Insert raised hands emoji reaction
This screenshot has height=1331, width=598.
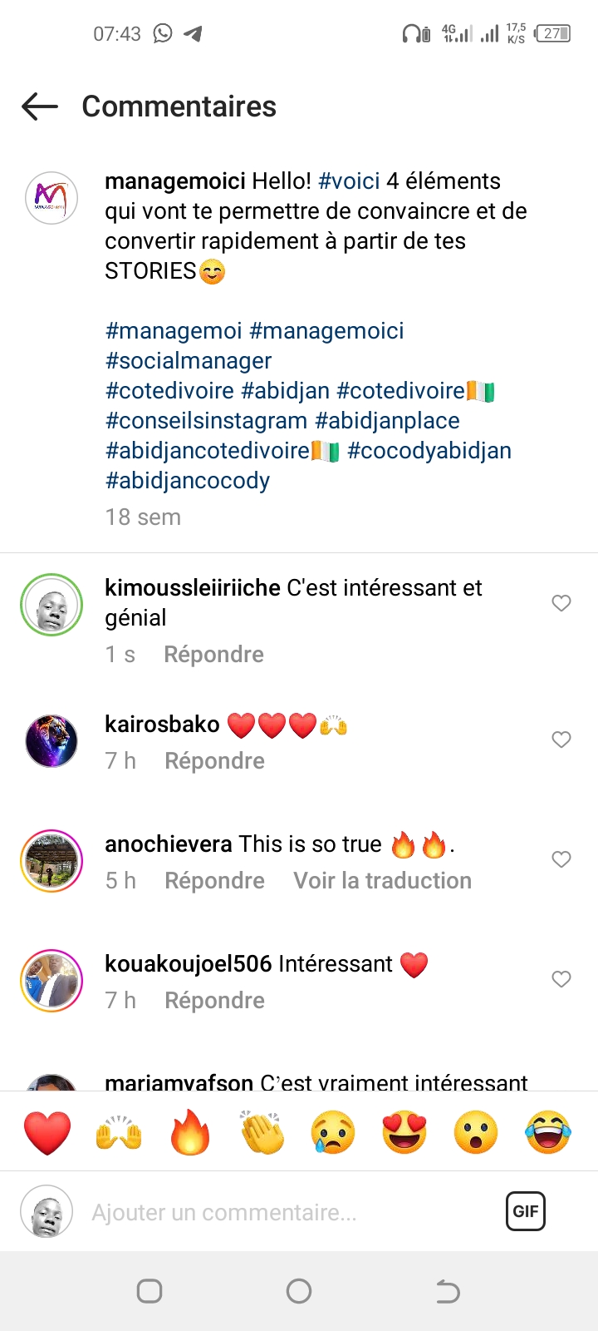(x=119, y=1133)
